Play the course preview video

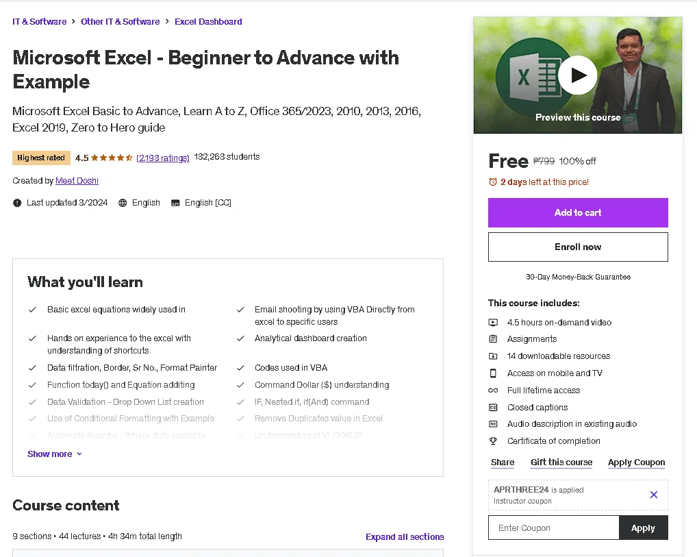(577, 75)
